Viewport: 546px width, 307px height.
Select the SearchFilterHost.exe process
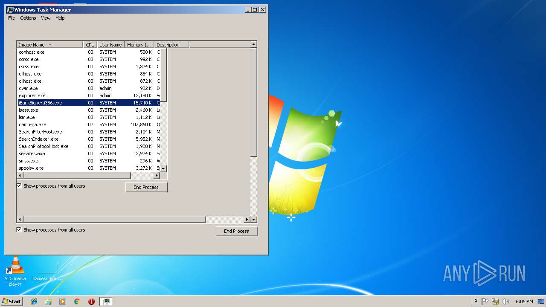[88, 132]
